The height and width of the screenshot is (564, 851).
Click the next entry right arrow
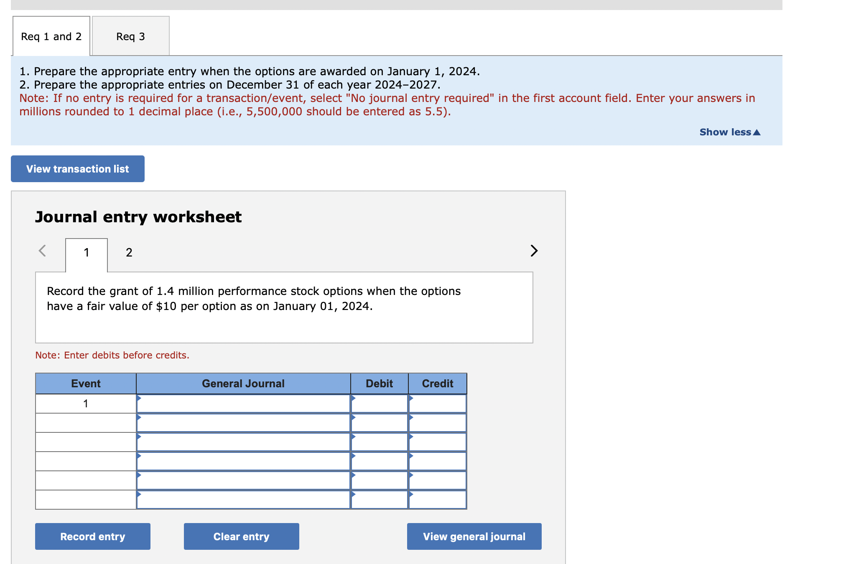[534, 251]
